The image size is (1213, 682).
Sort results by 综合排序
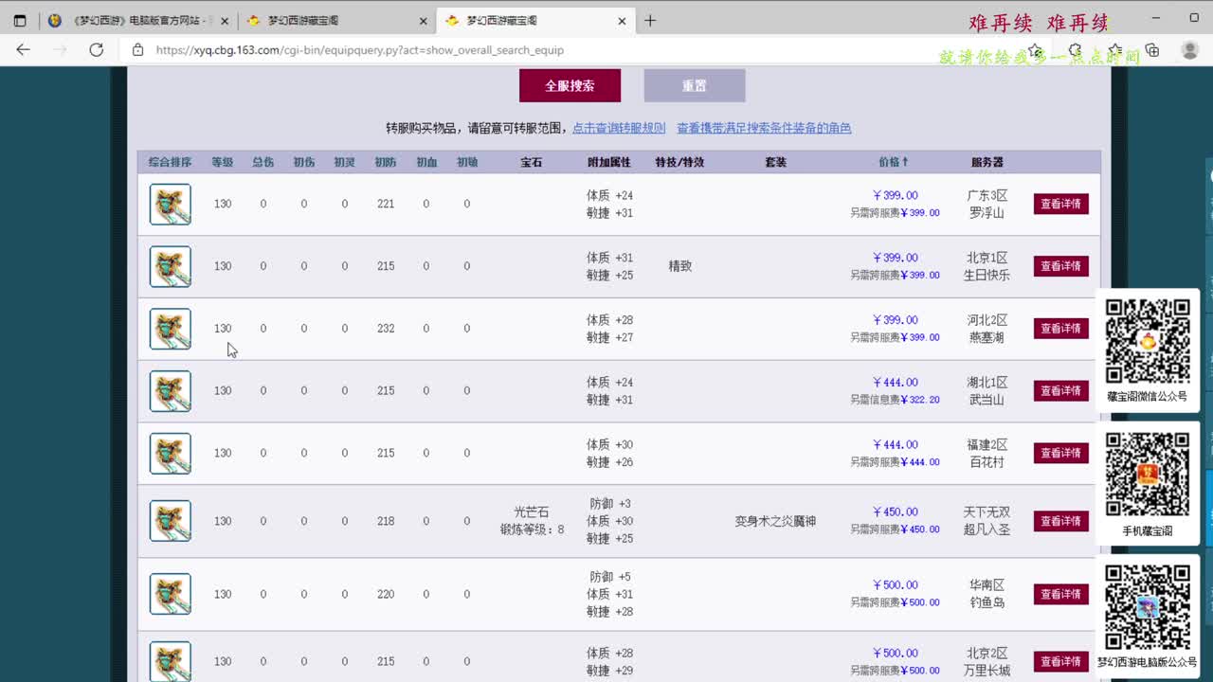[170, 162]
